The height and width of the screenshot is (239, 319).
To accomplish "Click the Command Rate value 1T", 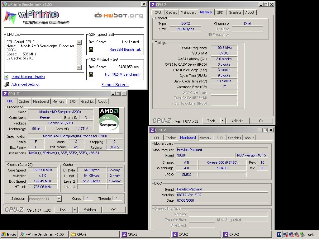I will coord(224,87).
